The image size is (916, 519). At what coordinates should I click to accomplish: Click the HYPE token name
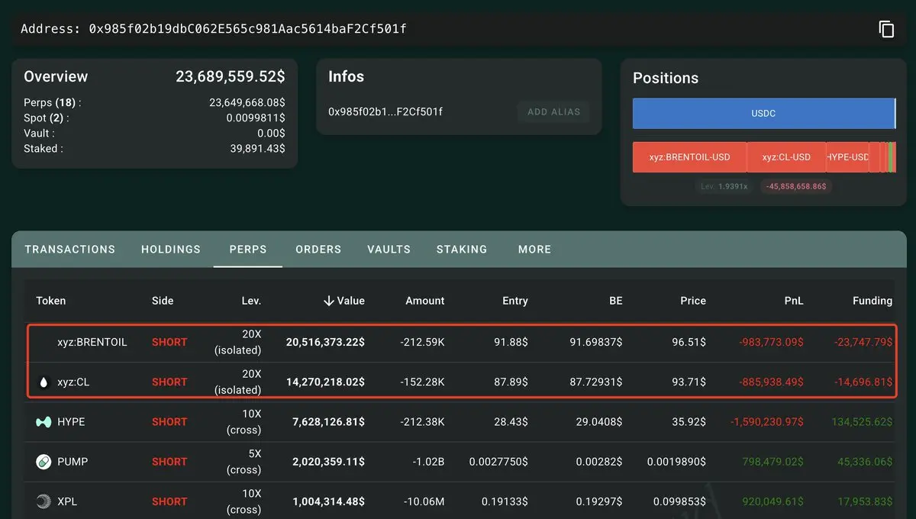[71, 422]
